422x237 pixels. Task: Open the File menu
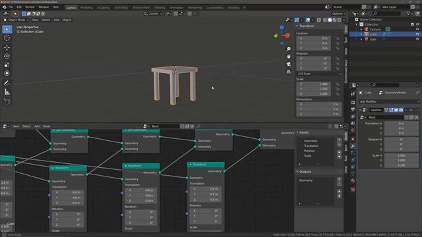pyautogui.click(x=11, y=7)
